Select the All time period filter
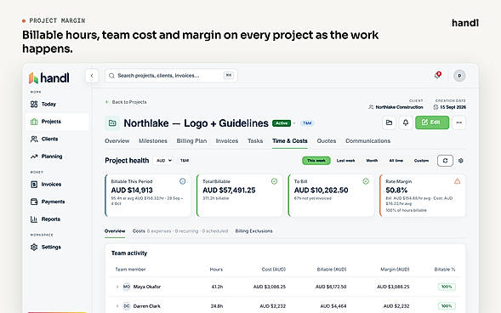Viewport: 501px width, 313px height. (x=396, y=161)
